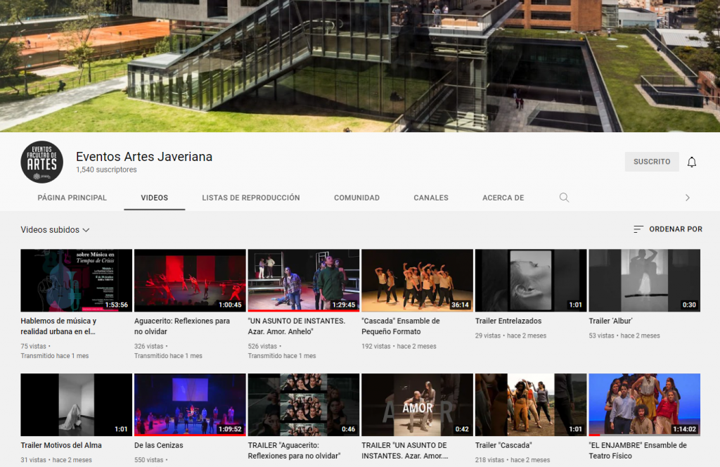This screenshot has width=720, height=467.
Task: Click the "EL ENJAMBRE" Ensamble de Teatro Físico title
Action: click(638, 450)
